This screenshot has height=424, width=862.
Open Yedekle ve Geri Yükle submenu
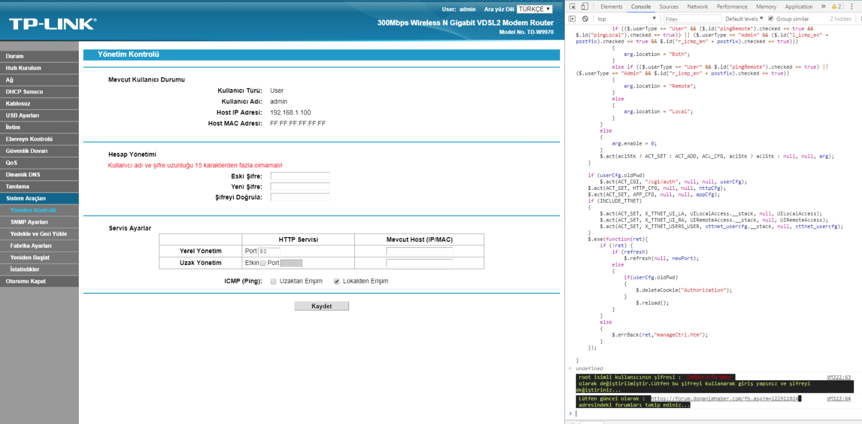point(39,234)
